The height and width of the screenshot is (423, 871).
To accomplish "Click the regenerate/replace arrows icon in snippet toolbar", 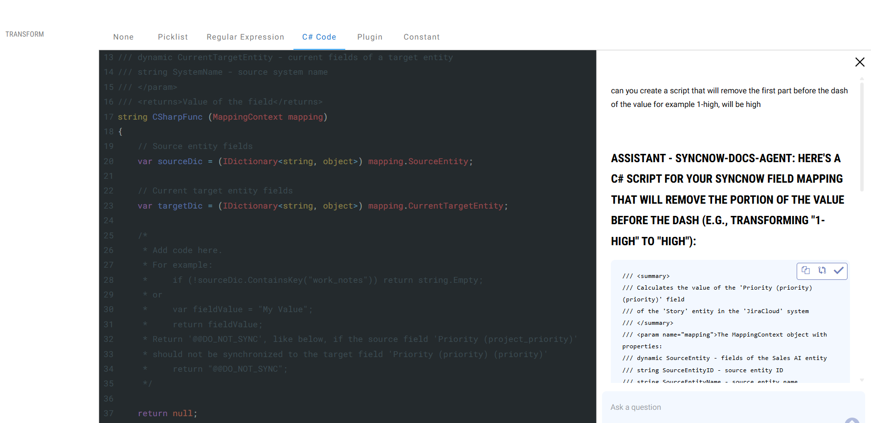I will pyautogui.click(x=822, y=270).
